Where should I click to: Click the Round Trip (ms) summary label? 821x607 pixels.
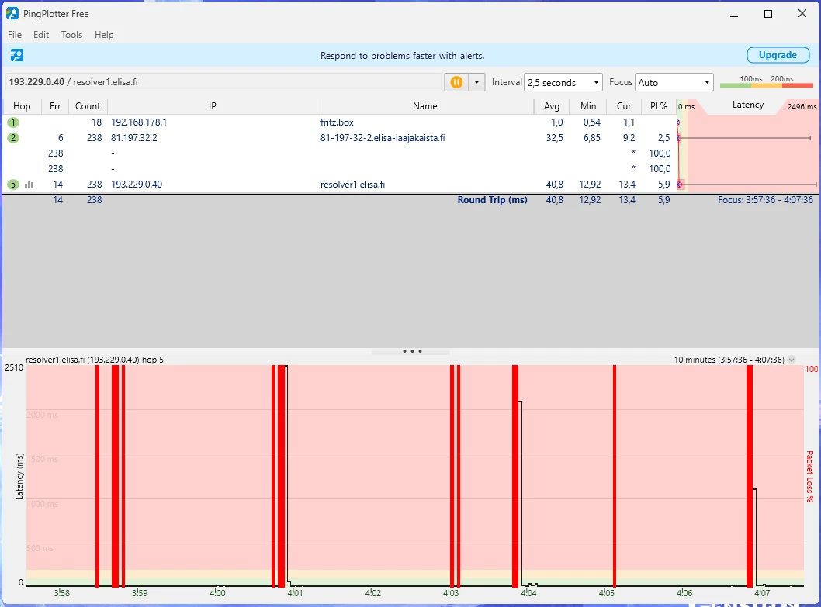[x=492, y=200]
